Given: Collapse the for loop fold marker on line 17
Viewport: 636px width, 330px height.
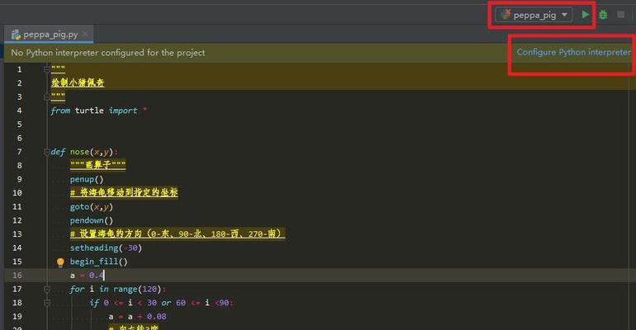Looking at the screenshot, I should tap(46, 289).
